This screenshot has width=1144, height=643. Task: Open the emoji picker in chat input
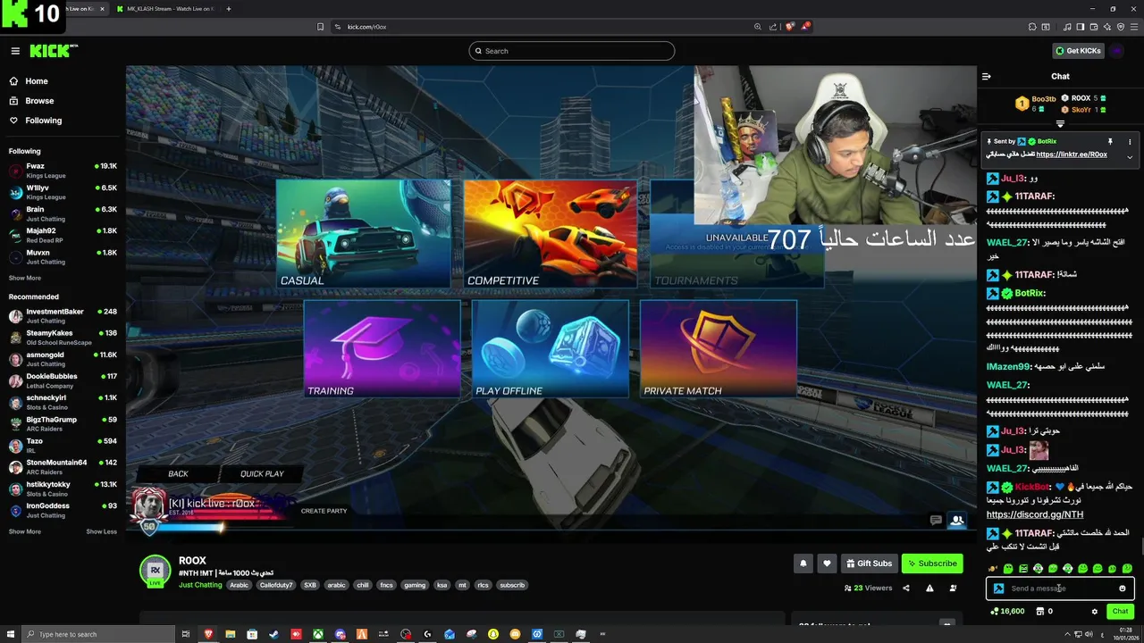click(x=1123, y=589)
